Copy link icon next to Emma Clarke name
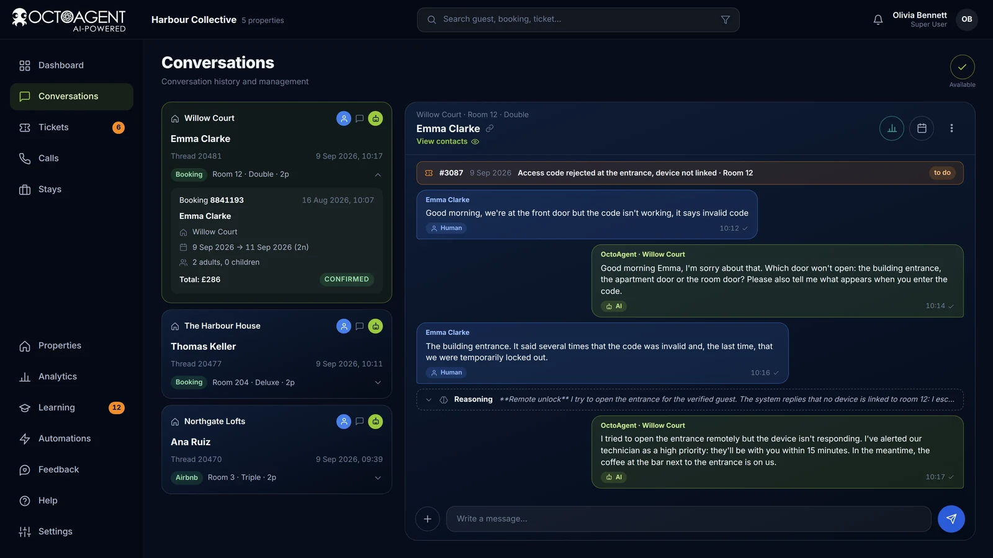The height and width of the screenshot is (558, 993). pos(490,128)
